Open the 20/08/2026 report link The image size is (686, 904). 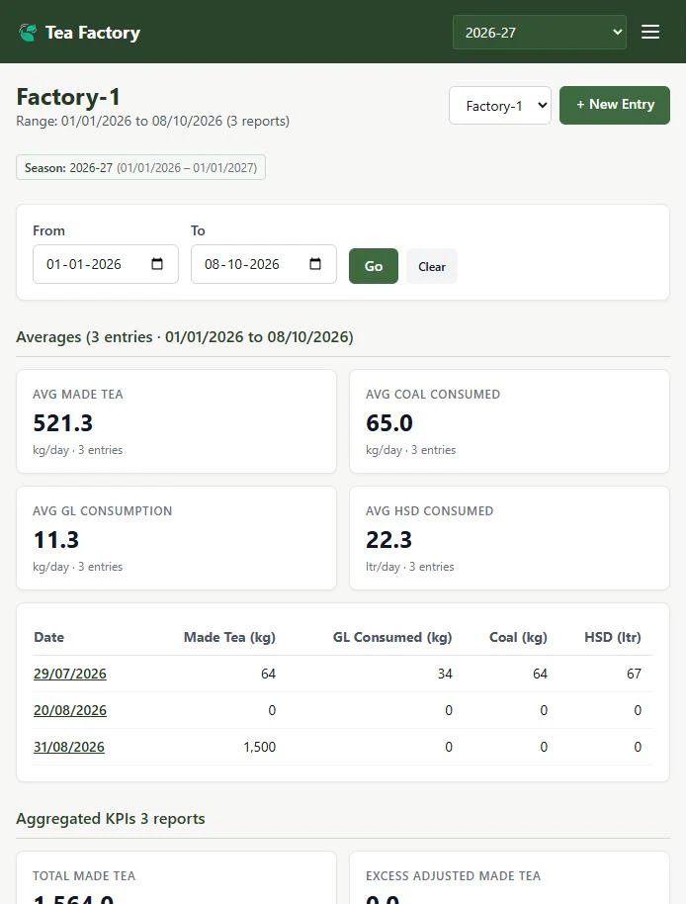click(70, 710)
